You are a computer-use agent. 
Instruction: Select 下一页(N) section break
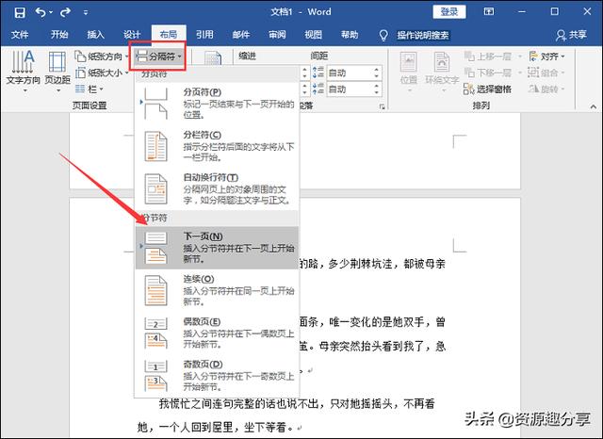[x=217, y=248]
